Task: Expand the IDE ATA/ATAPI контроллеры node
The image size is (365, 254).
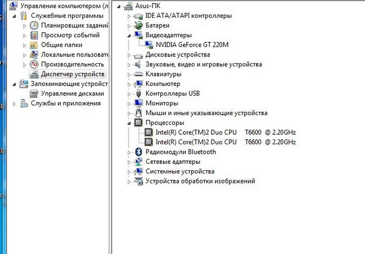Action: point(130,16)
